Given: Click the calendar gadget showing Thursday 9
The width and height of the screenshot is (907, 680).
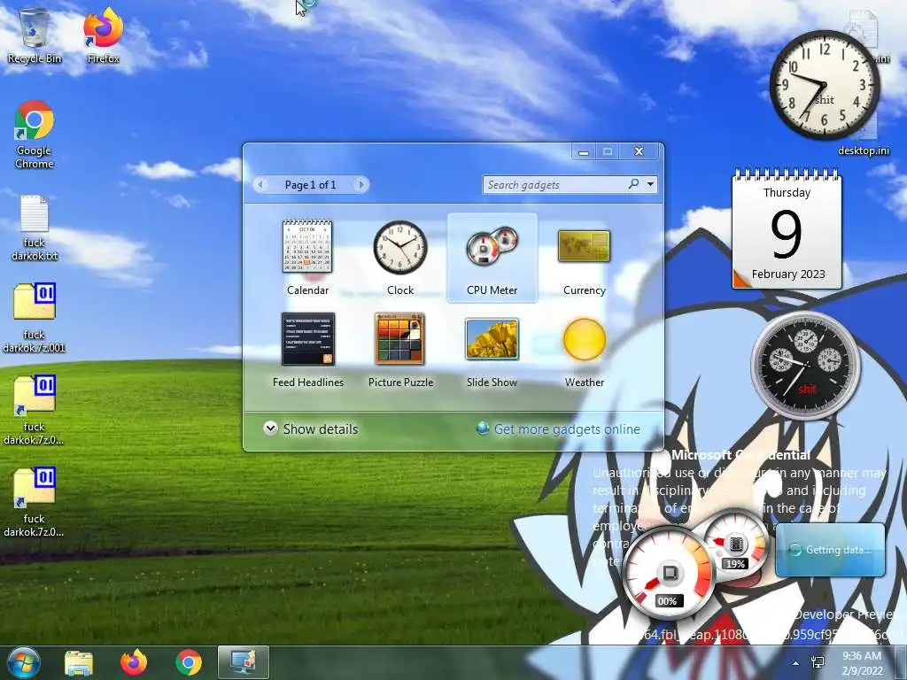Looking at the screenshot, I should click(x=787, y=229).
